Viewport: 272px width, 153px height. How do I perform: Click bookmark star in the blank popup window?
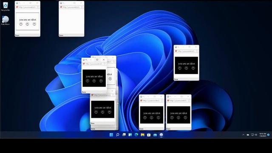tap(82, 7)
